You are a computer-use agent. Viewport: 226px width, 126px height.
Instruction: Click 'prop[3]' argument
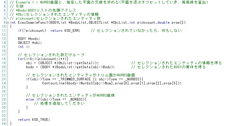pos(171,83)
